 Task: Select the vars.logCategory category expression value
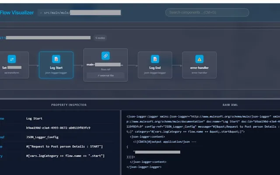(65, 156)
